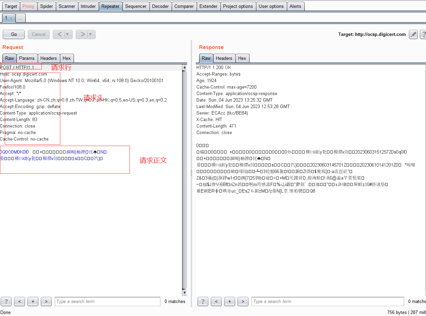Close Repeater tab 1 with the x

click(x=11, y=18)
